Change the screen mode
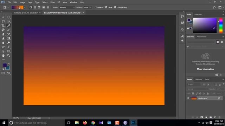 click(8, 73)
